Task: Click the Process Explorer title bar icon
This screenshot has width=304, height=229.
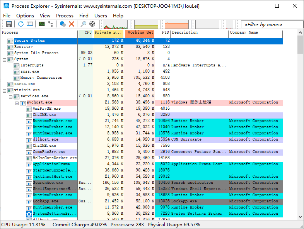Action: click(x=7, y=6)
